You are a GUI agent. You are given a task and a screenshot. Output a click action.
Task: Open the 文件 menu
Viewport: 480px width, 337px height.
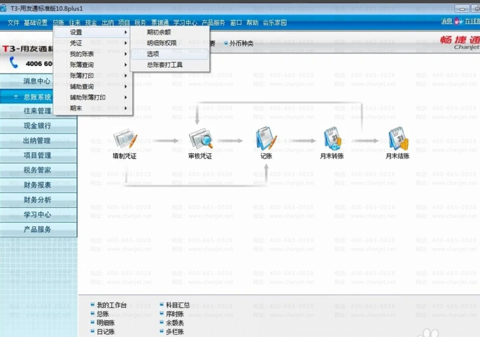coord(13,23)
